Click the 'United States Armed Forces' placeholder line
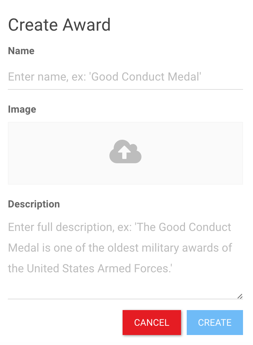 click(90, 268)
